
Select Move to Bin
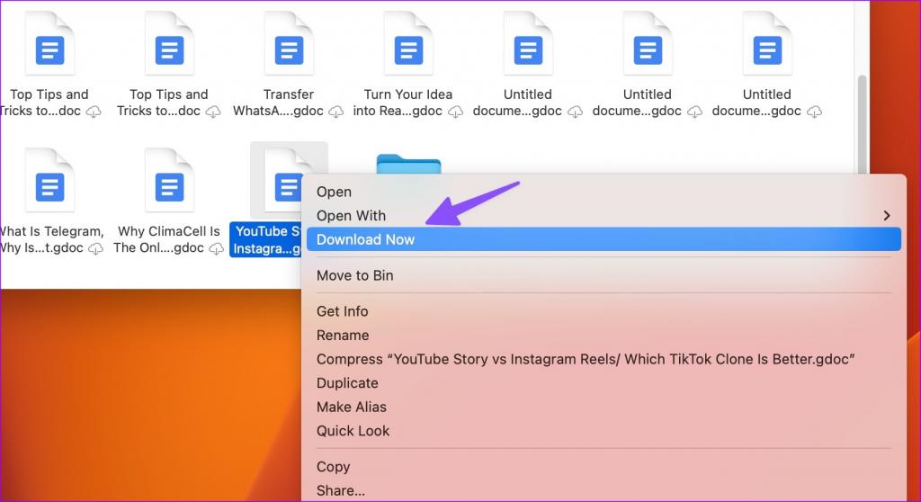pyautogui.click(x=604, y=275)
